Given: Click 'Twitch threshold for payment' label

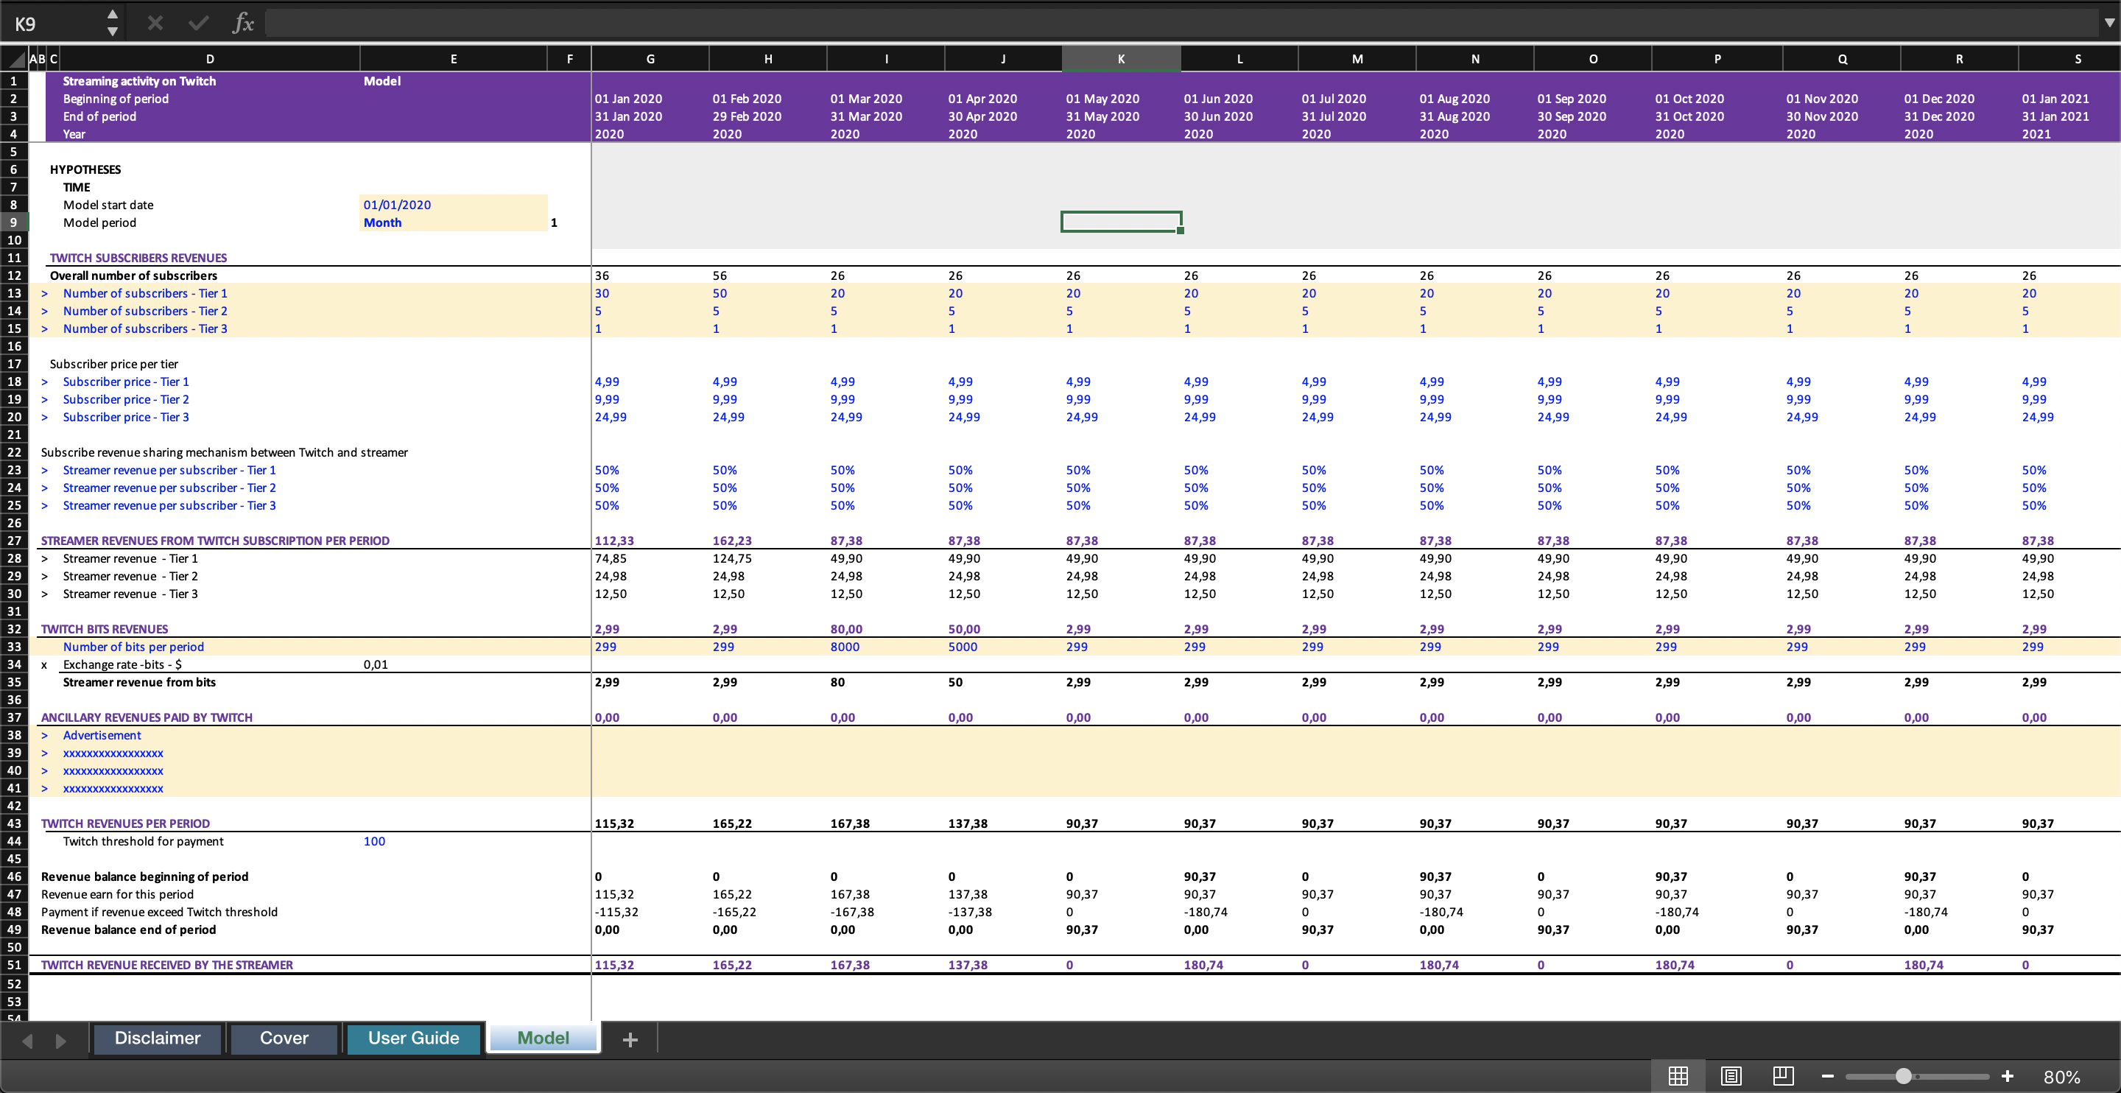Looking at the screenshot, I should tap(144, 841).
